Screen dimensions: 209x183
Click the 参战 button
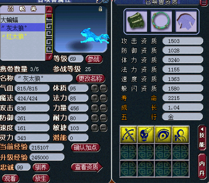(x=94, y=59)
